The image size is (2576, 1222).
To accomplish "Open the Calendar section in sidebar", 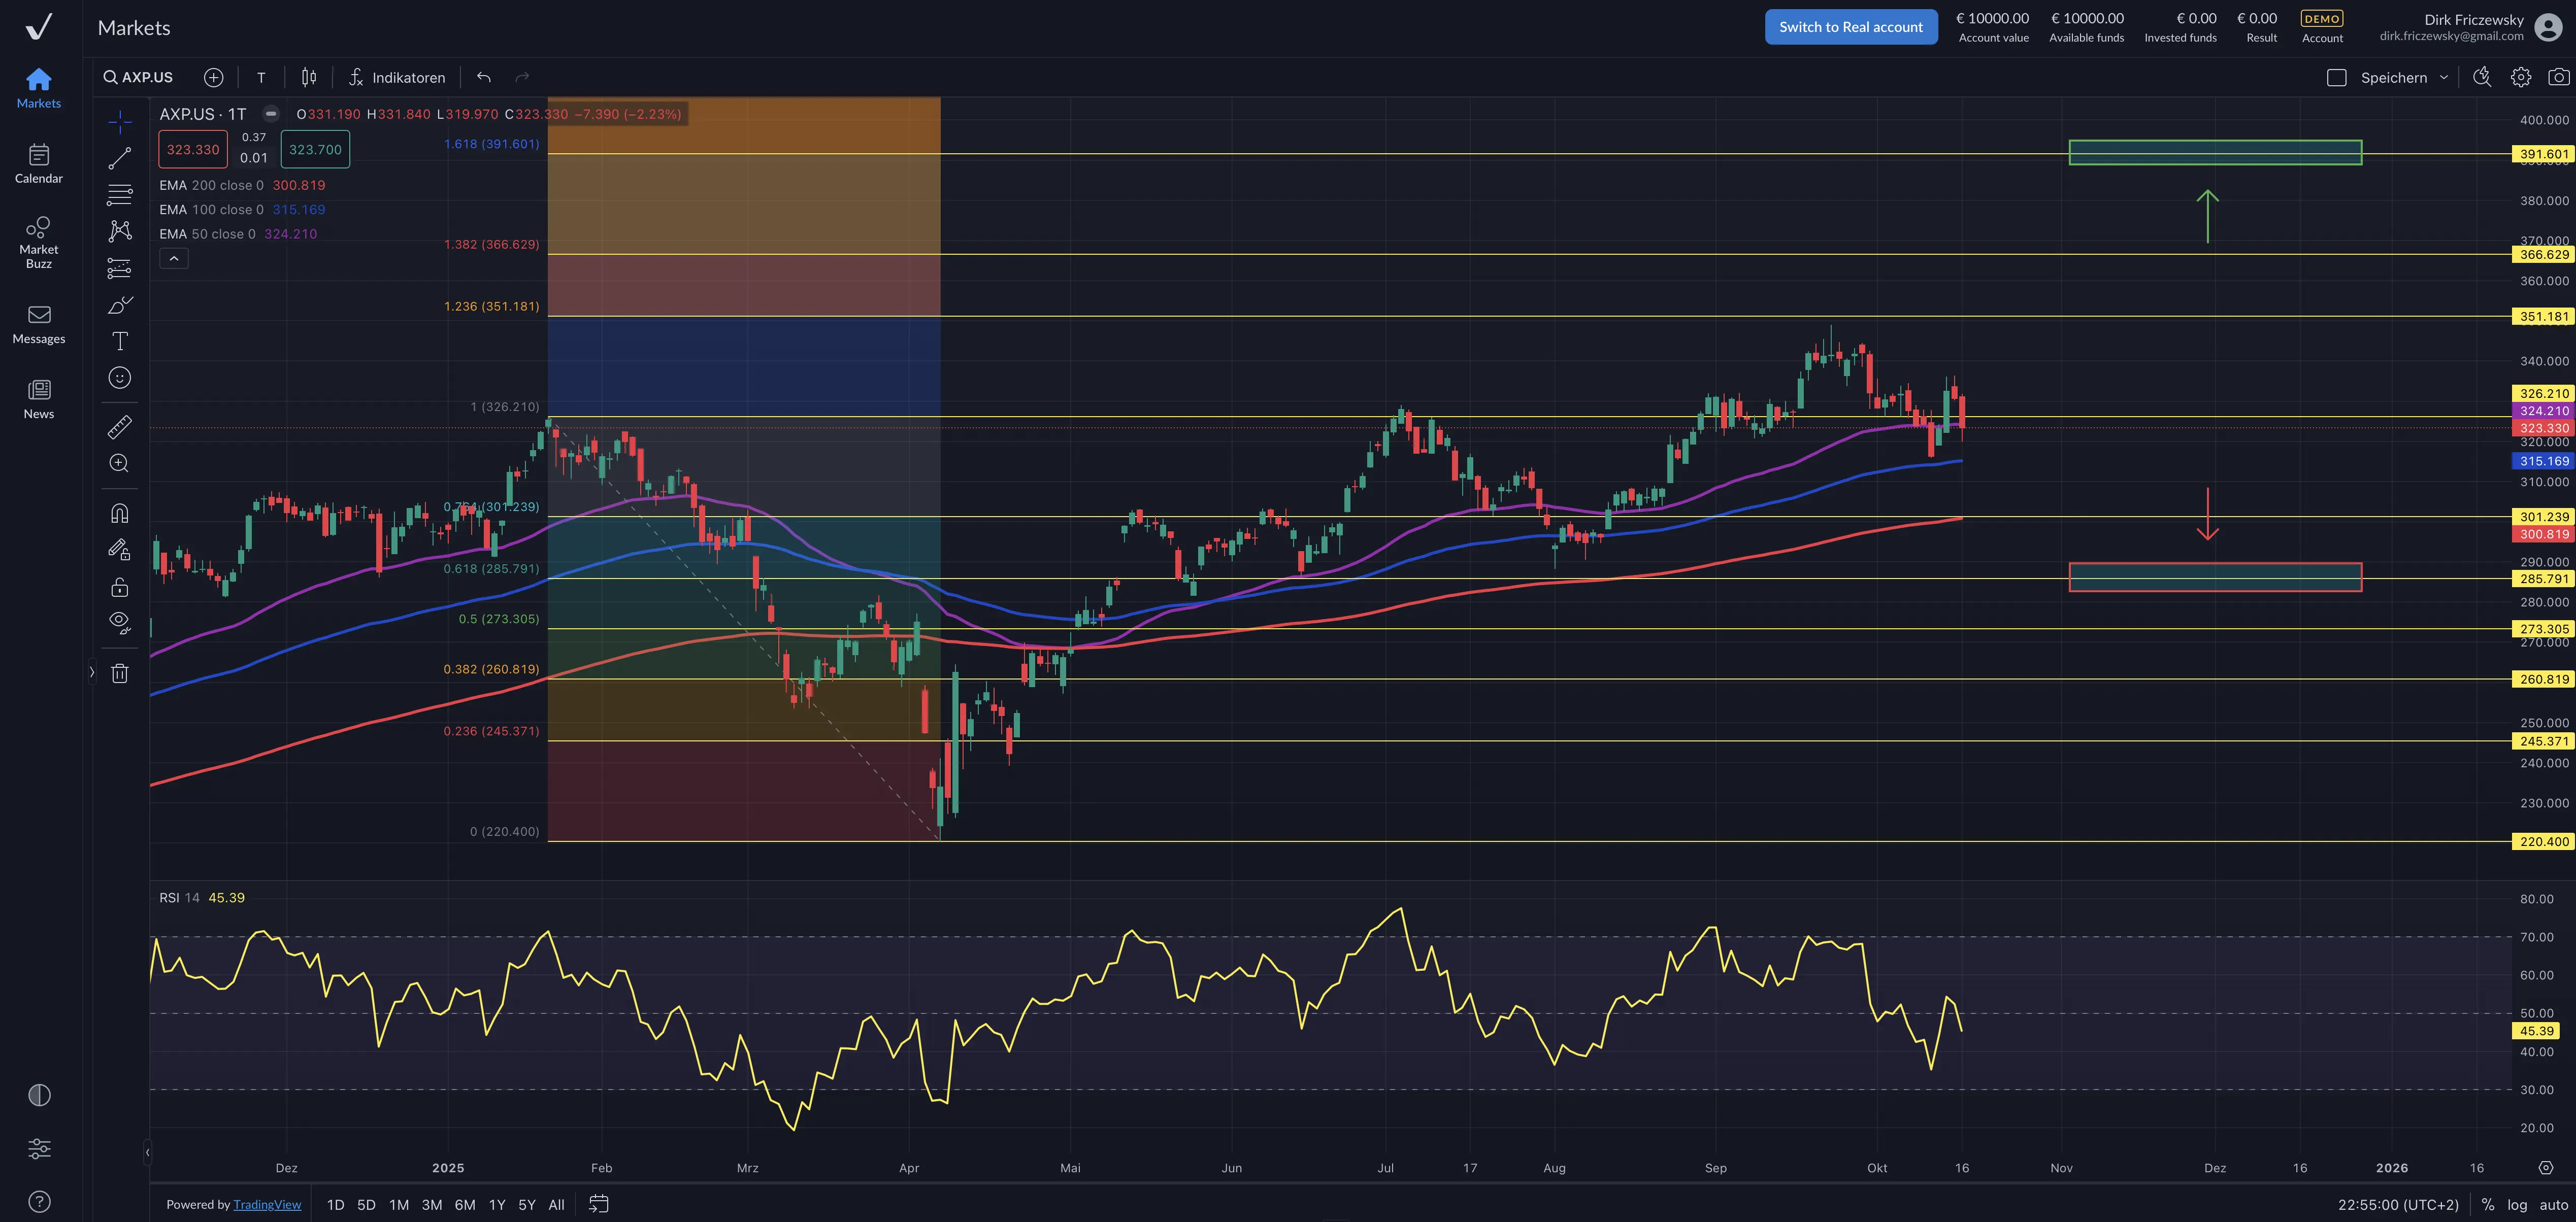I will point(39,163).
